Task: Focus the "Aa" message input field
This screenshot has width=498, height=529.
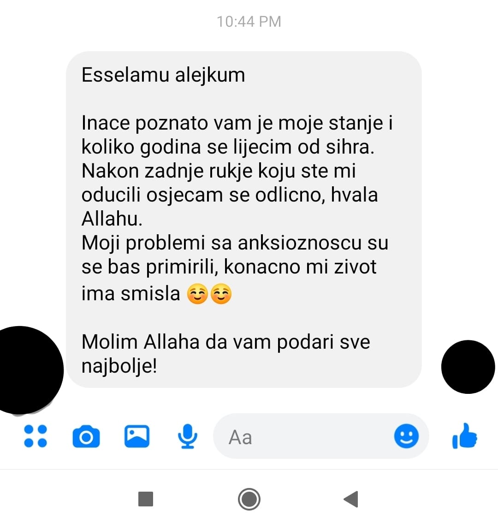Action: click(x=304, y=436)
